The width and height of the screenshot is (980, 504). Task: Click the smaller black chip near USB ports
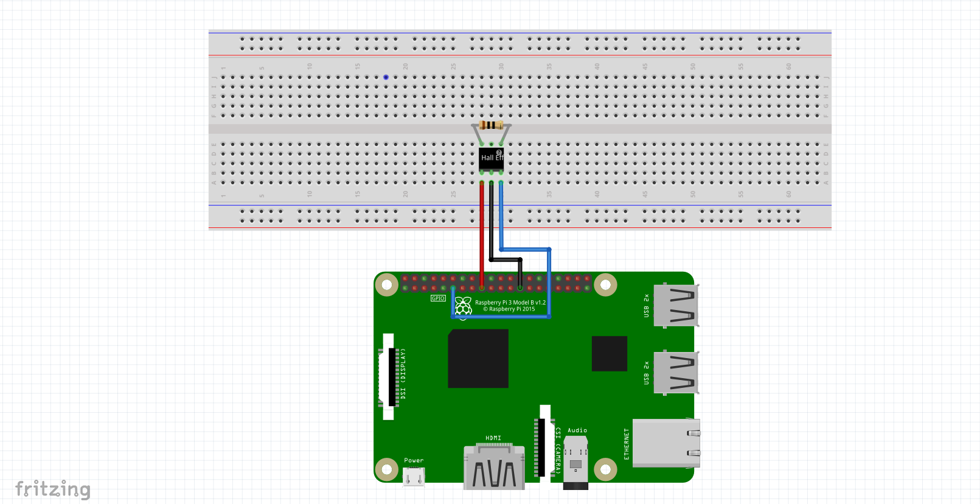tap(610, 353)
